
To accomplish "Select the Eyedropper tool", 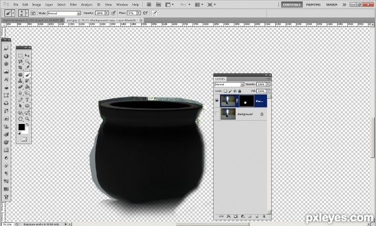I will click(x=27, y=68).
